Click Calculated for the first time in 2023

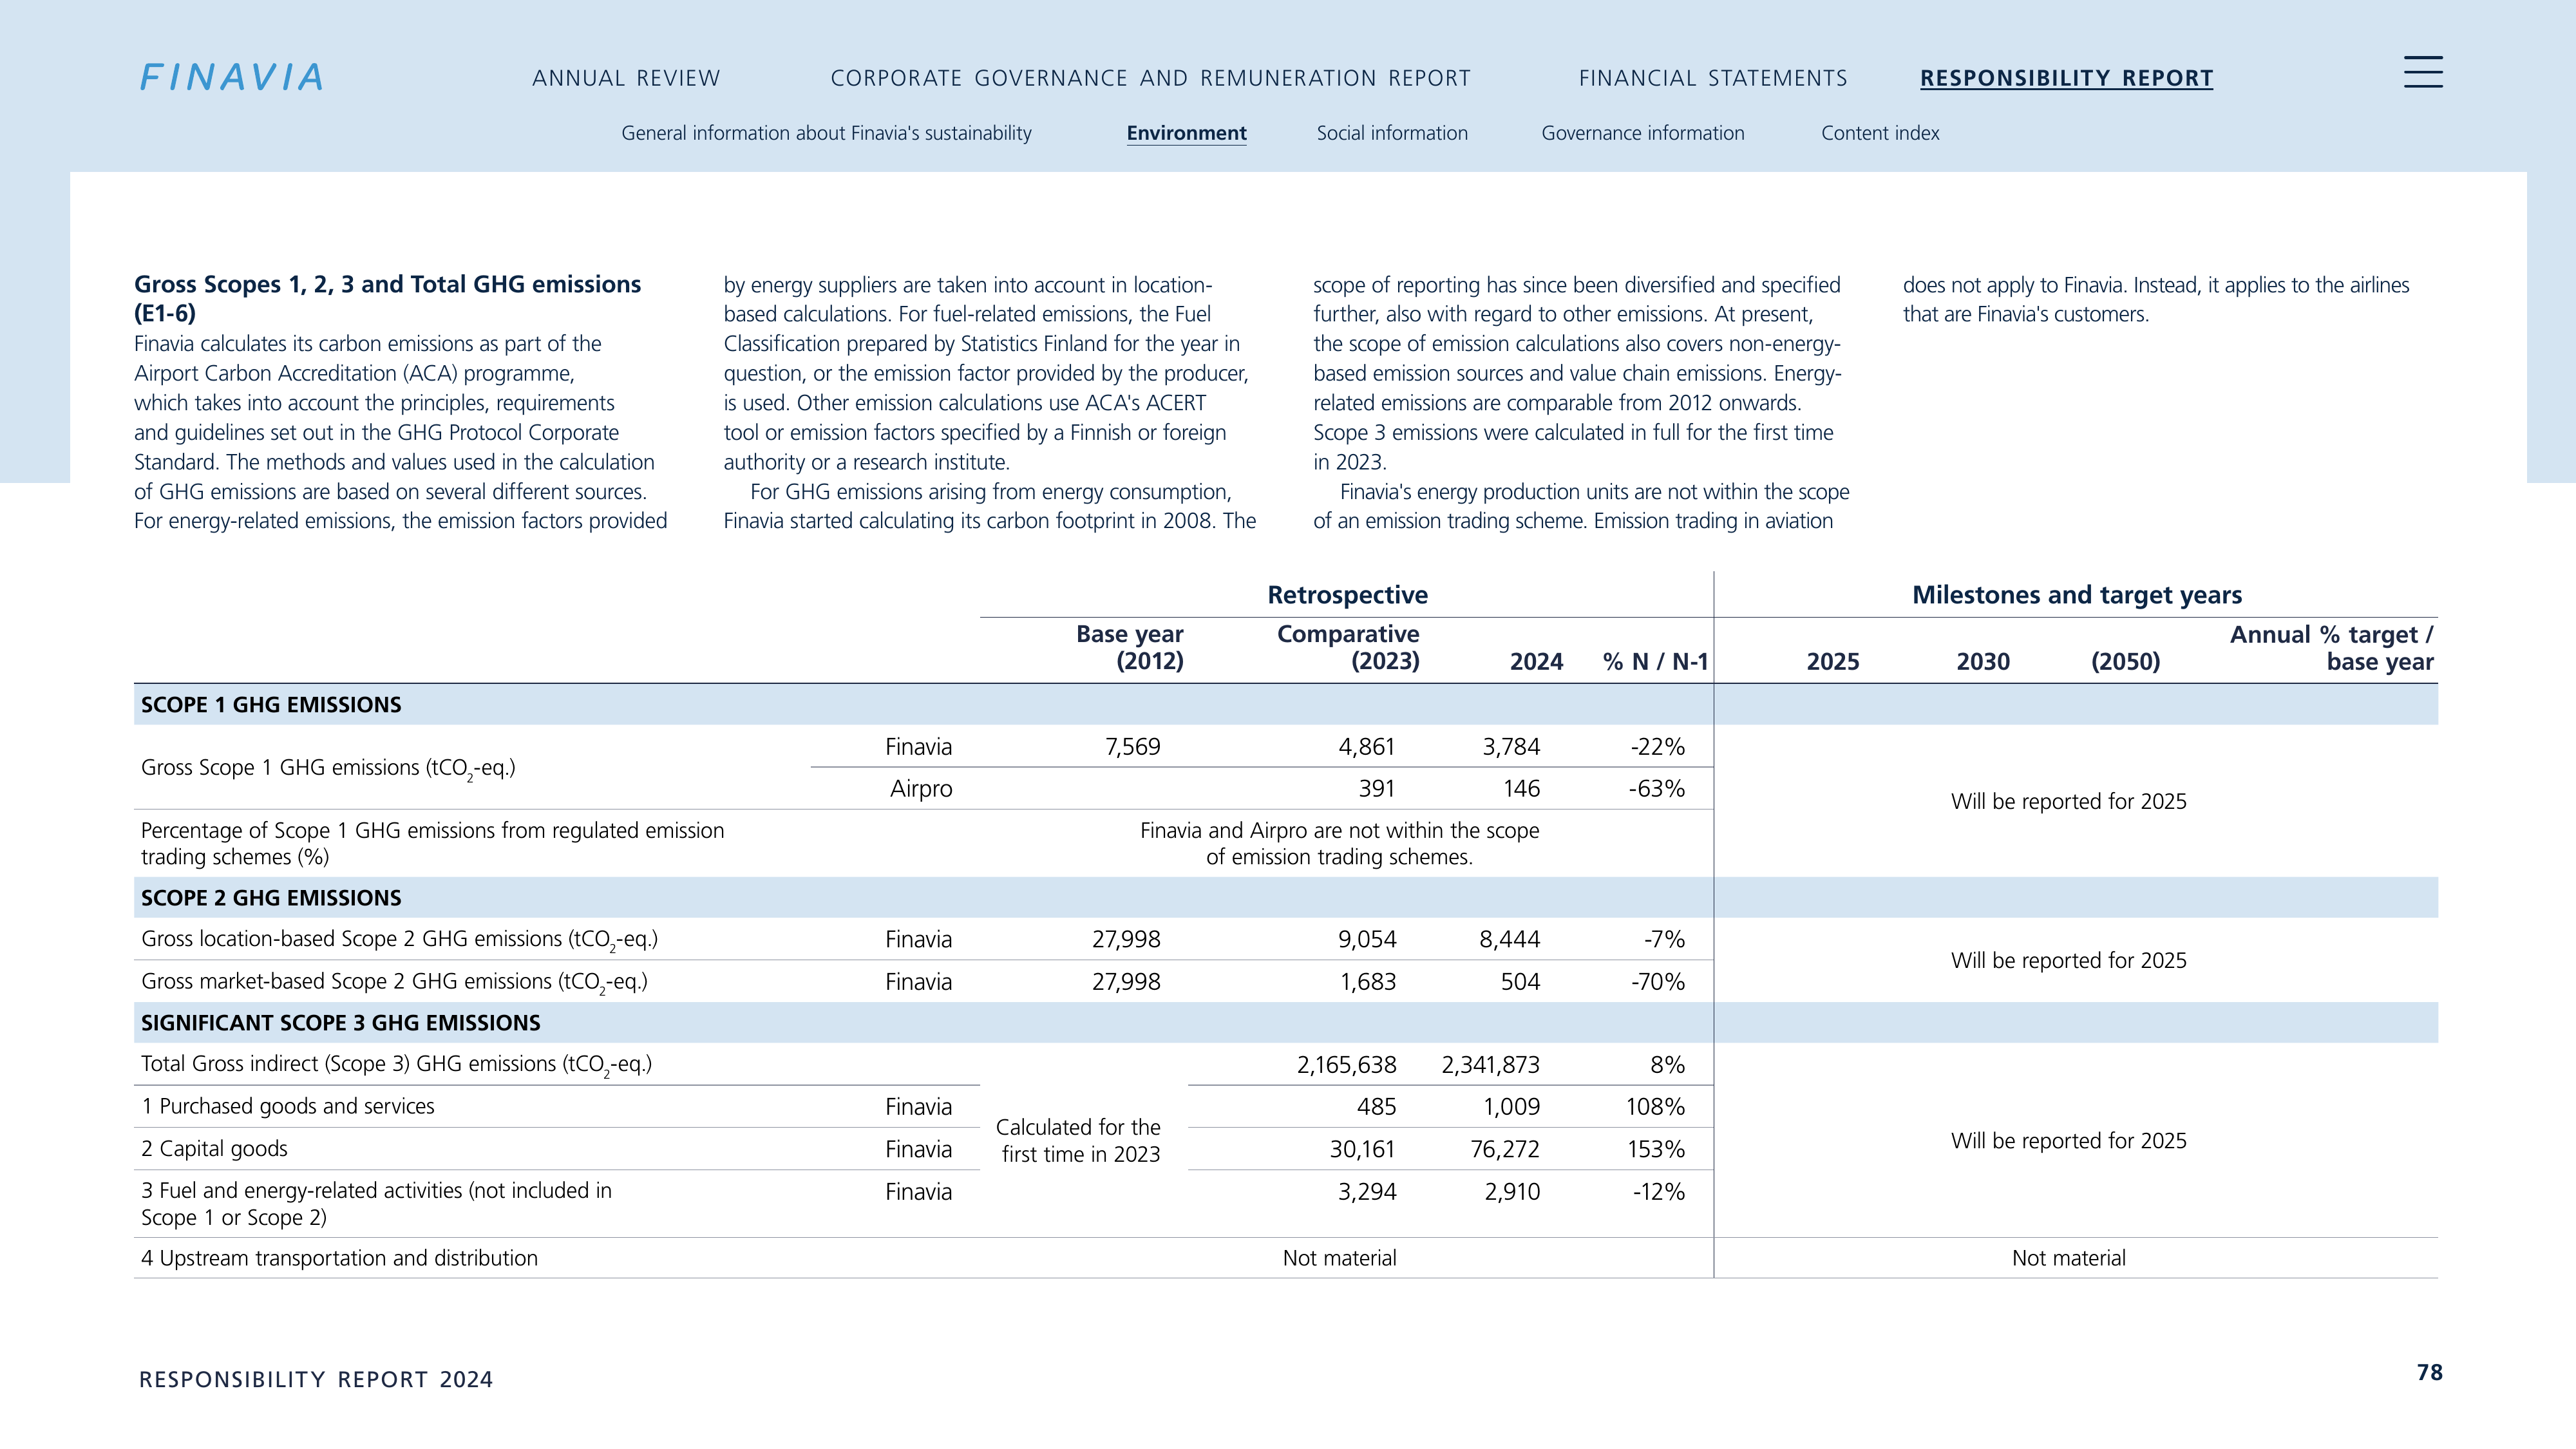(1078, 1140)
